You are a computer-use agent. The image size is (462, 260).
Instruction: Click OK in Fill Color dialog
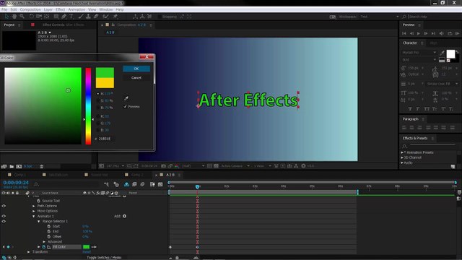coord(136,69)
